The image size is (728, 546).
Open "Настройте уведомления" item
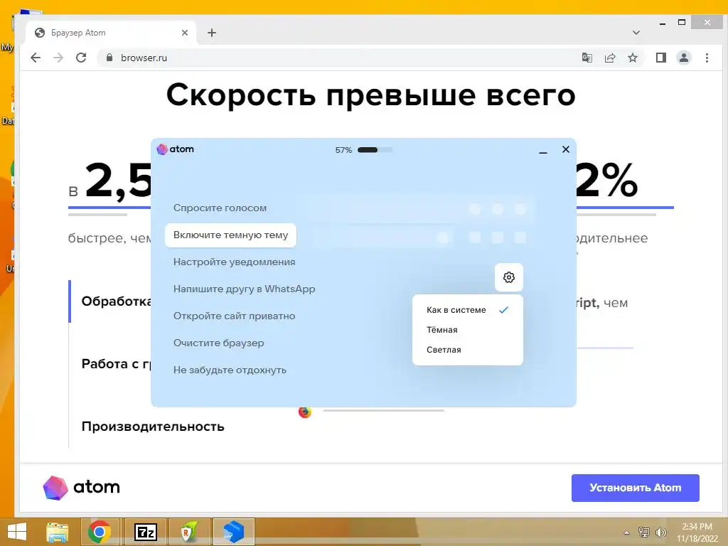point(234,262)
